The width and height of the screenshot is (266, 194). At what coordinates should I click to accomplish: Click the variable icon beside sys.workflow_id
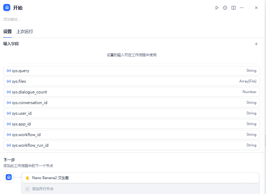[x=9, y=135]
